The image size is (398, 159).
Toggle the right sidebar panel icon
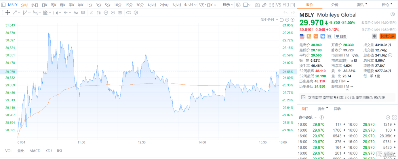click(293, 5)
